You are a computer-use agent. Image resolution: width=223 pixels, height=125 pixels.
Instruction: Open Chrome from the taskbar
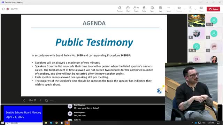[56, 123]
